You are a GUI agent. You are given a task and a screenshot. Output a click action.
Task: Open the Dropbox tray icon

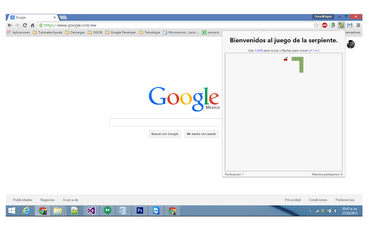click(323, 211)
